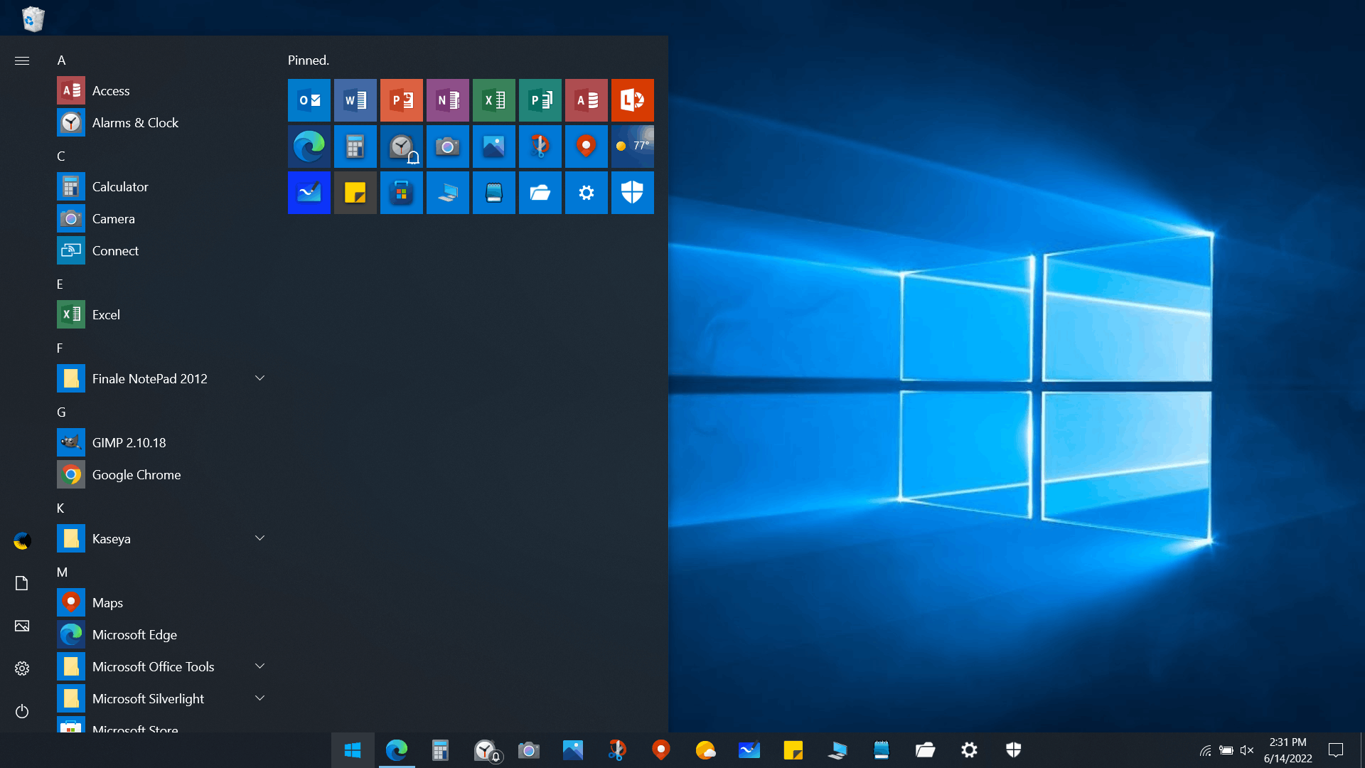Viewport: 1365px width, 768px height.
Task: Open Access in the app list
Action: pos(164,91)
